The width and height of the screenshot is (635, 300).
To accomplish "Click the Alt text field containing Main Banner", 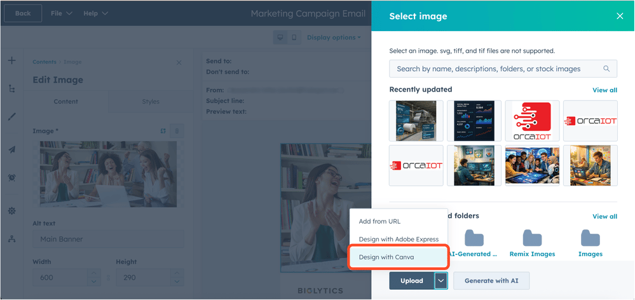I will (x=108, y=239).
